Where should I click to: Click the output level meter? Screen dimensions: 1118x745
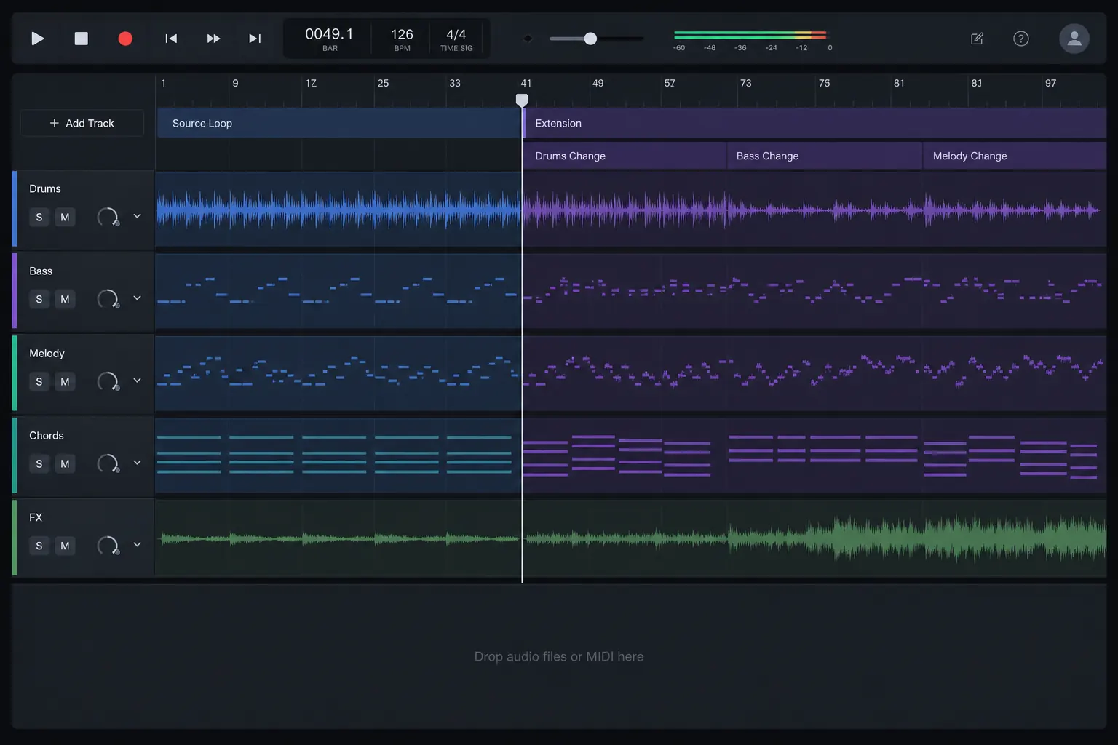[x=750, y=35]
